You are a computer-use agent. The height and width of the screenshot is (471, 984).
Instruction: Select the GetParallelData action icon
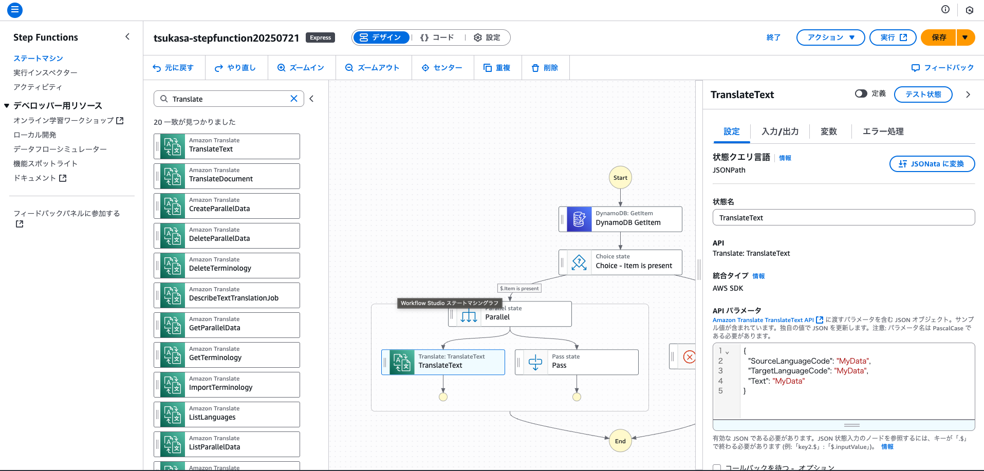[173, 325]
